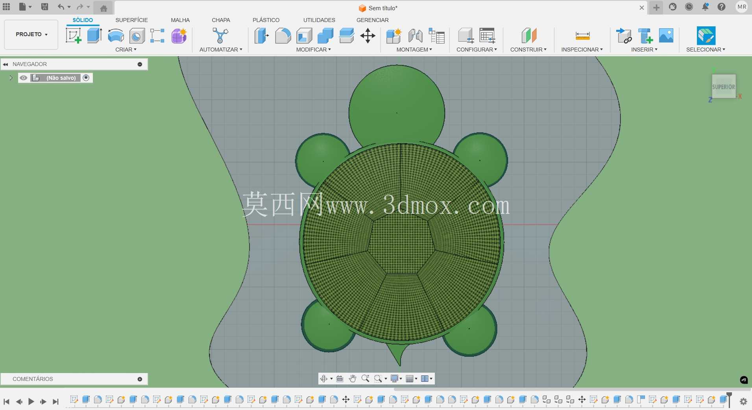Select the Offset Face tool
The height and width of the screenshot is (410, 752).
point(346,36)
